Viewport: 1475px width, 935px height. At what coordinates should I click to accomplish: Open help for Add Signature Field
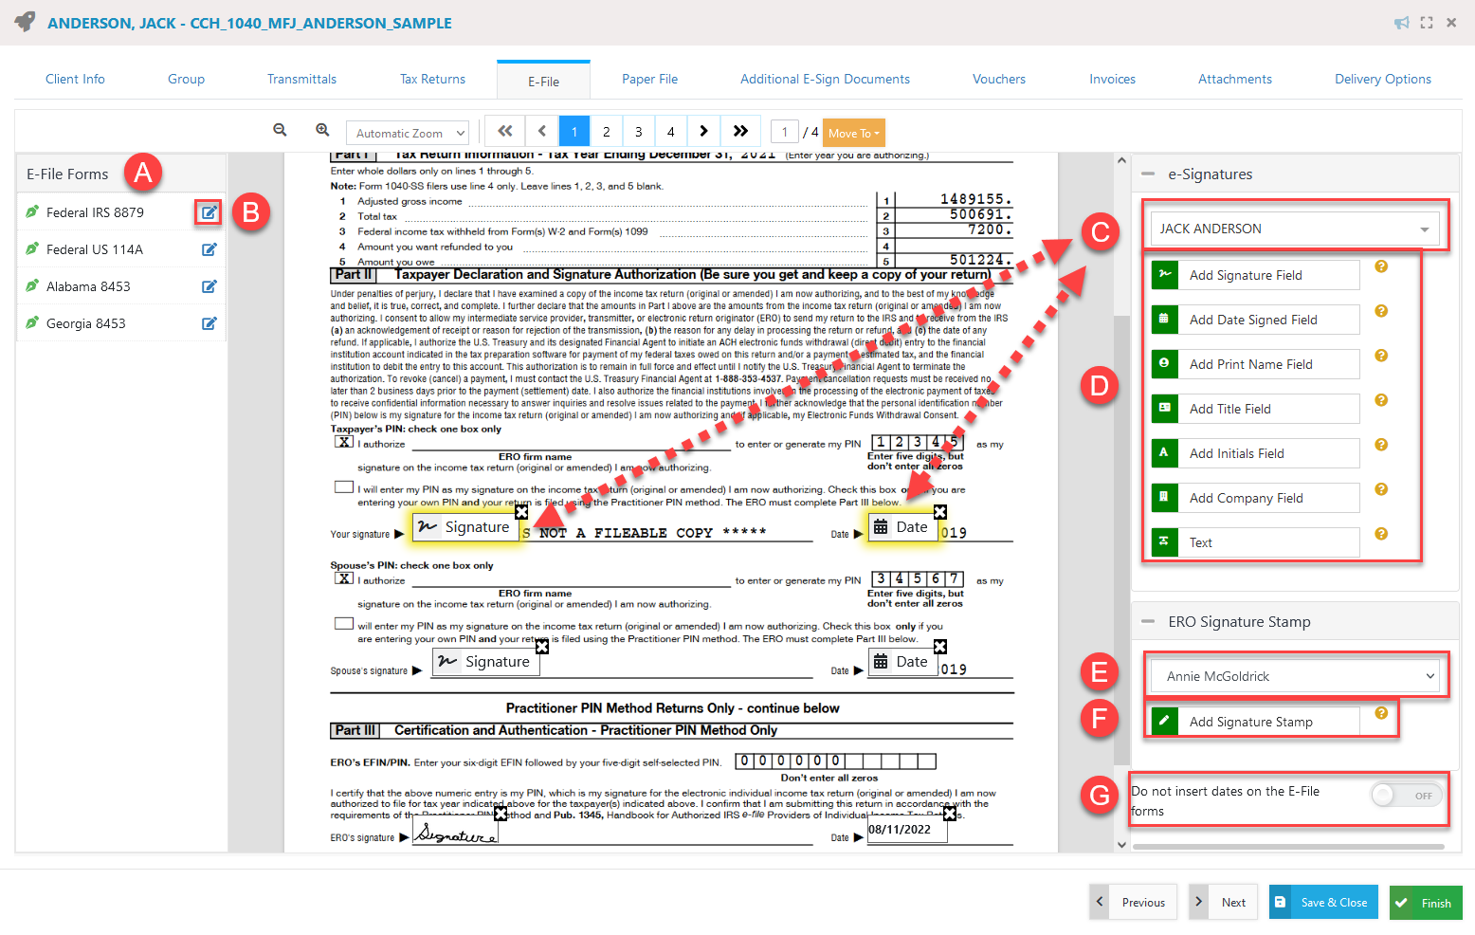[1381, 267]
